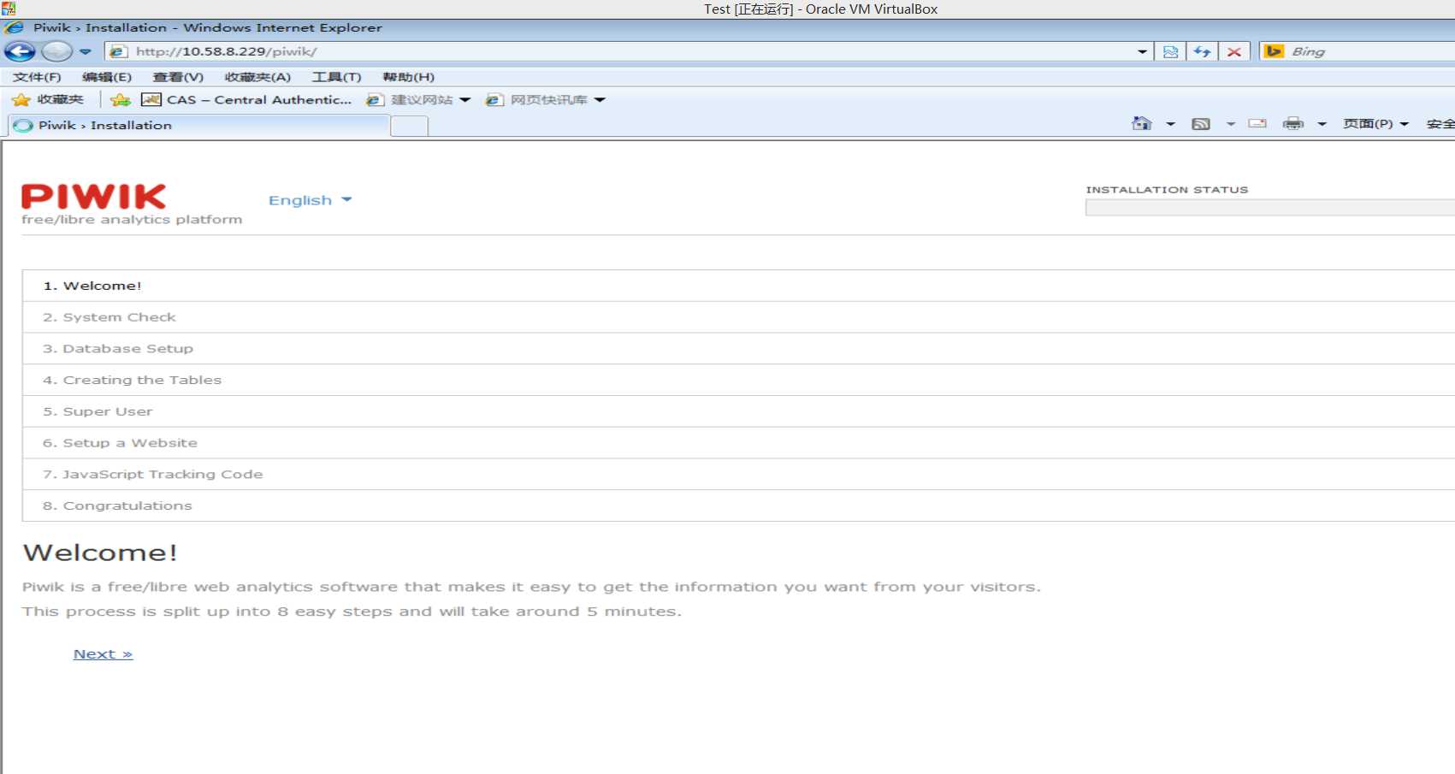Image resolution: width=1455 pixels, height=774 pixels.
Task: Expand the address bar history dropdown
Action: 1142,51
